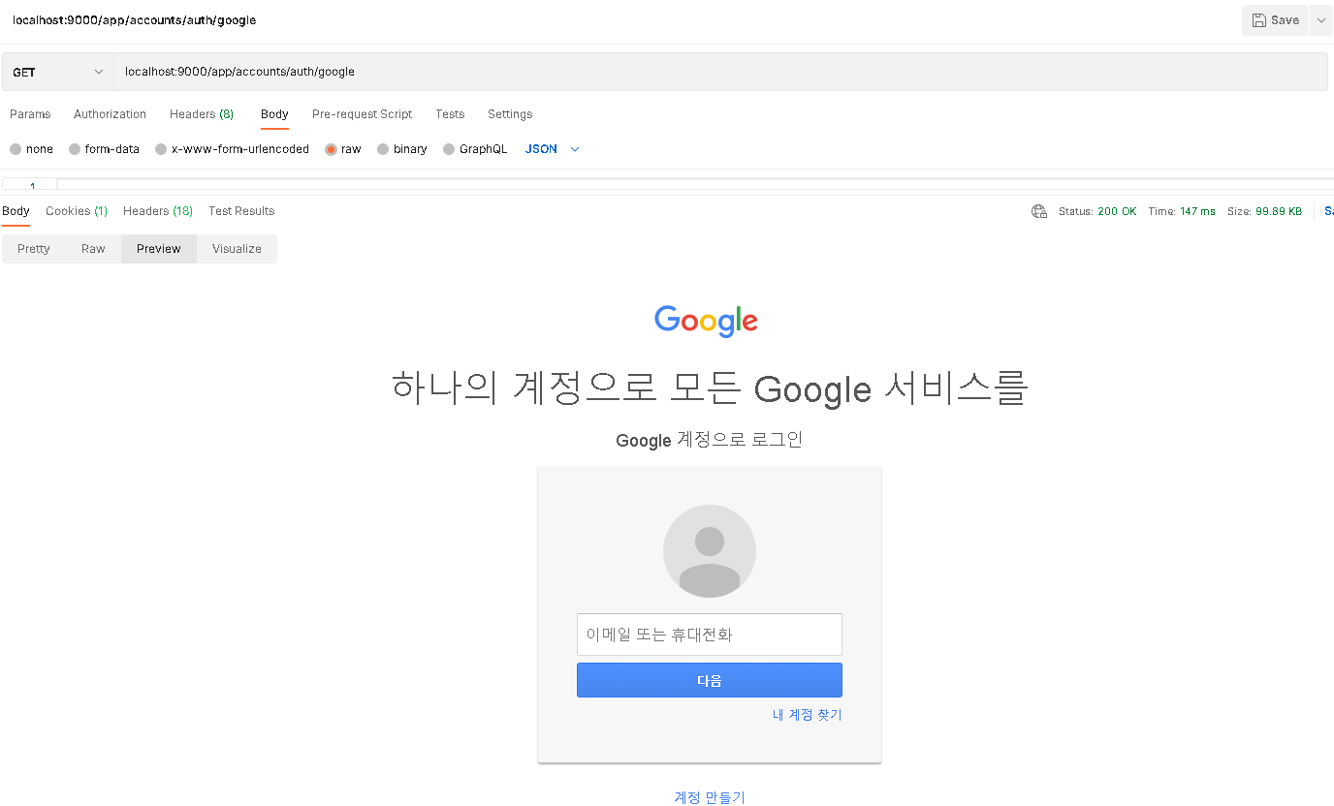Click the 내 계정 찾기 link
This screenshot has height=806, width=1334.
(808, 715)
